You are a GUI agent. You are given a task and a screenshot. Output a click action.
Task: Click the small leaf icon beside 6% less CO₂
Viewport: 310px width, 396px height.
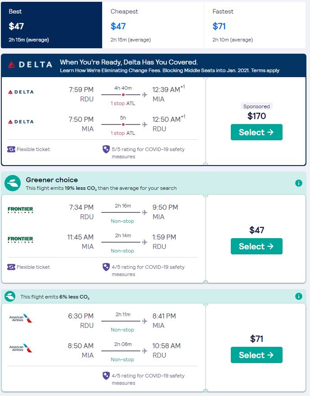click(x=10, y=296)
